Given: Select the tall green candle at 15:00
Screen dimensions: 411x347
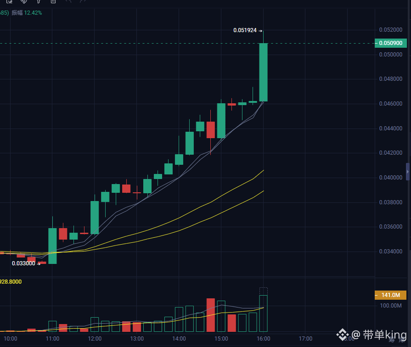Looking at the screenshot, I should pos(221,121).
